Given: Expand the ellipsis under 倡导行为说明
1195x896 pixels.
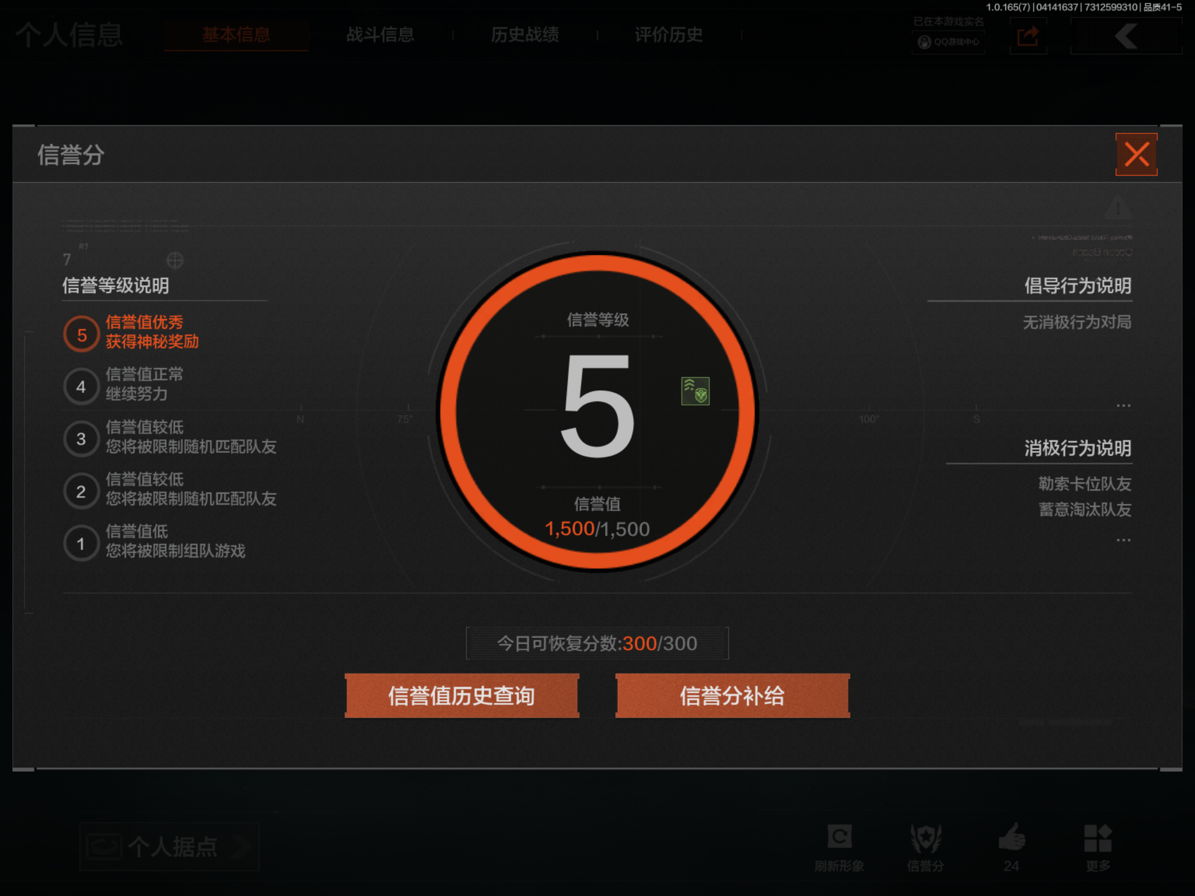Looking at the screenshot, I should [x=1123, y=405].
